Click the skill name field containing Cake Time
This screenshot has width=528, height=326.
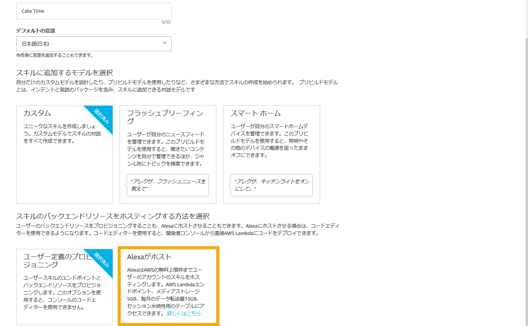point(93,11)
